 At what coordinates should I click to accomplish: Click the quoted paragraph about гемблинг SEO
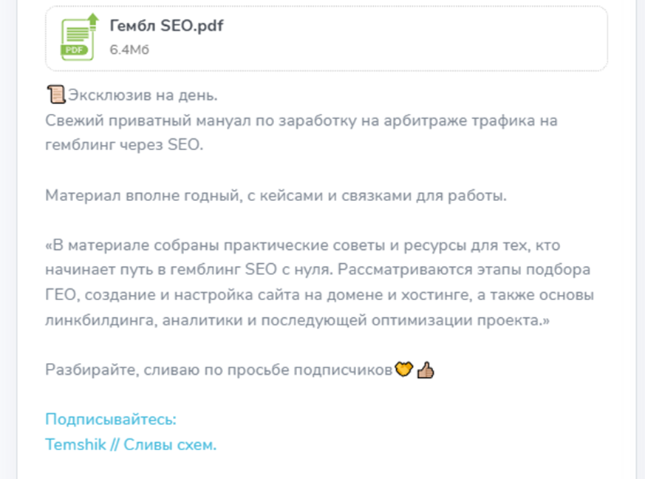(296, 282)
